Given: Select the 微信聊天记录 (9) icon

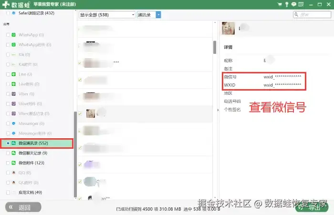Looking at the screenshot, I should (x=14, y=153).
